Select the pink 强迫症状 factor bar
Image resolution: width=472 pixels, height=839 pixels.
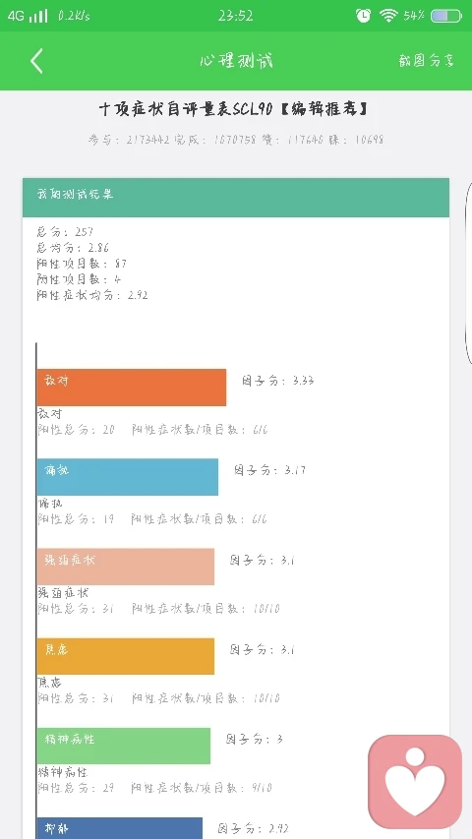pyautogui.click(x=126, y=567)
